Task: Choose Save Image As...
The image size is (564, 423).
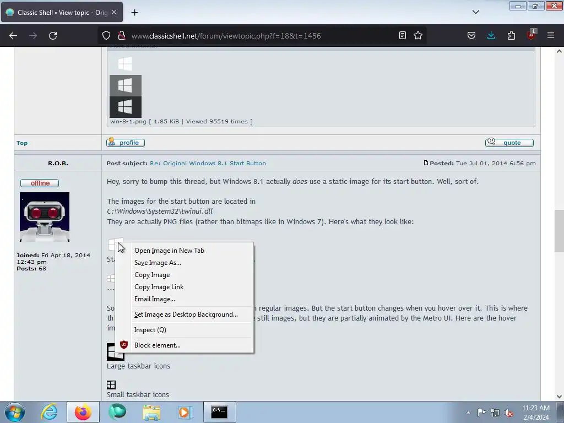Action: coord(158,263)
